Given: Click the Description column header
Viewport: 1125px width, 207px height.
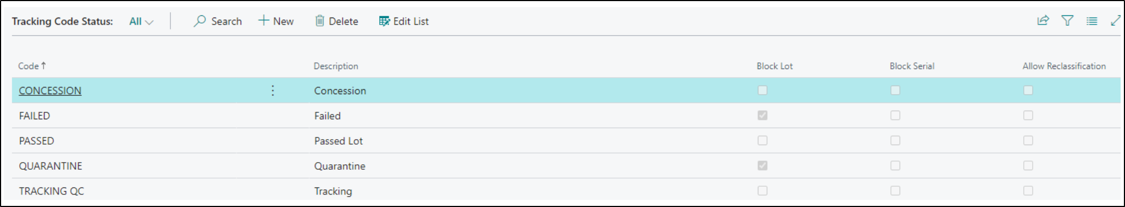Looking at the screenshot, I should tap(336, 66).
